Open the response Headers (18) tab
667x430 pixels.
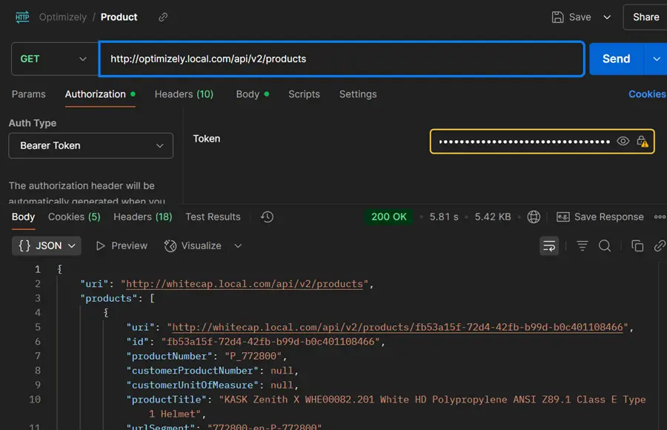pos(142,216)
